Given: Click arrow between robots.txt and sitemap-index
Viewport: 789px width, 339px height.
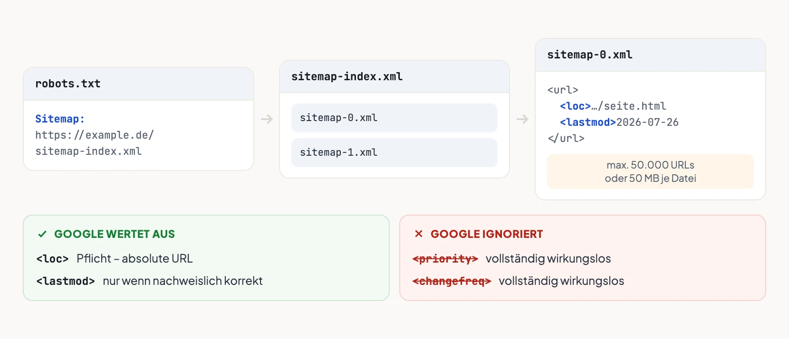Looking at the screenshot, I should point(267,119).
